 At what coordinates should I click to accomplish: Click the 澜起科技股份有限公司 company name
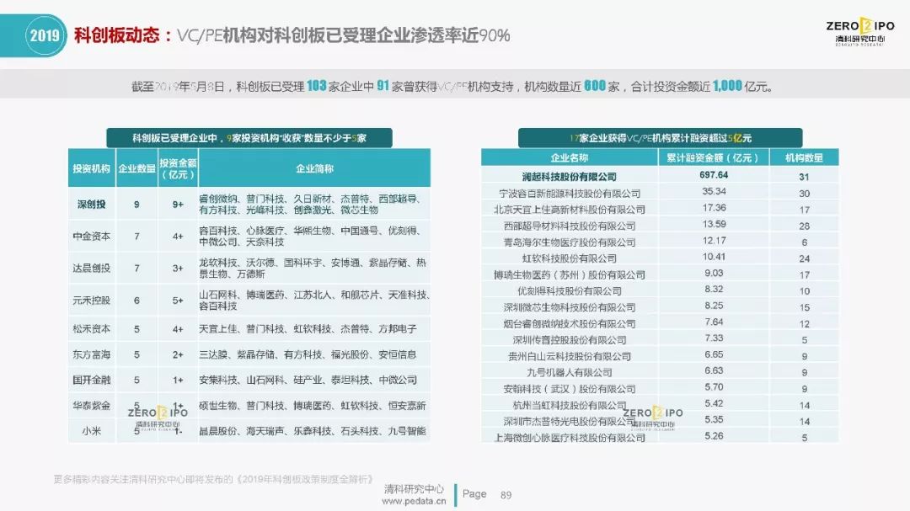click(x=570, y=177)
